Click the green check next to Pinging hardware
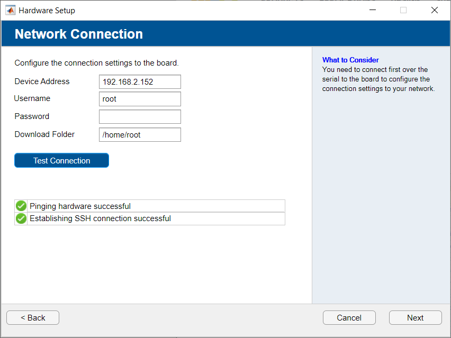The height and width of the screenshot is (338, 451). [x=21, y=206]
